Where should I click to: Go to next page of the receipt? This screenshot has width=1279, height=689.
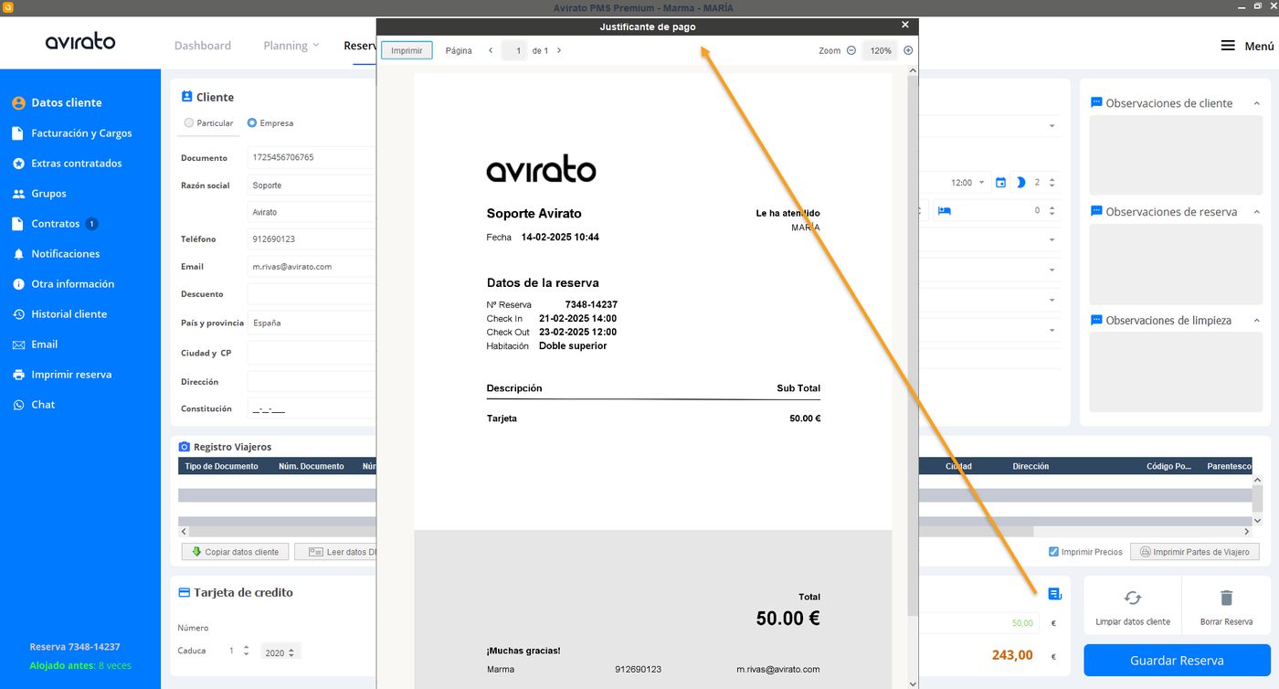tap(559, 51)
